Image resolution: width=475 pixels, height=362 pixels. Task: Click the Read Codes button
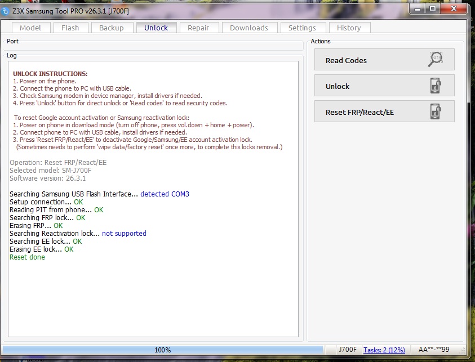[384, 60]
